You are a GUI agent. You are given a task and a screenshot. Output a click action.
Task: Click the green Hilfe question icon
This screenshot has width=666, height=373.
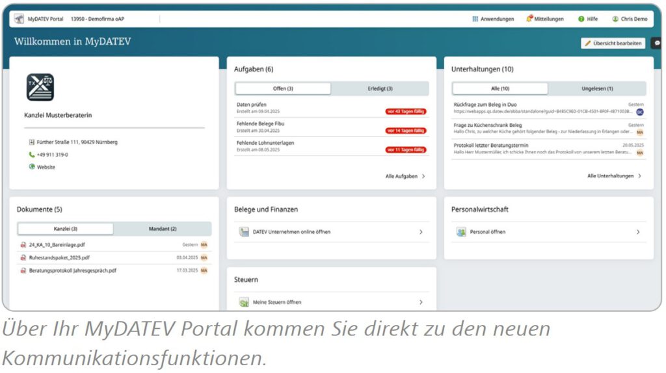[581, 19]
